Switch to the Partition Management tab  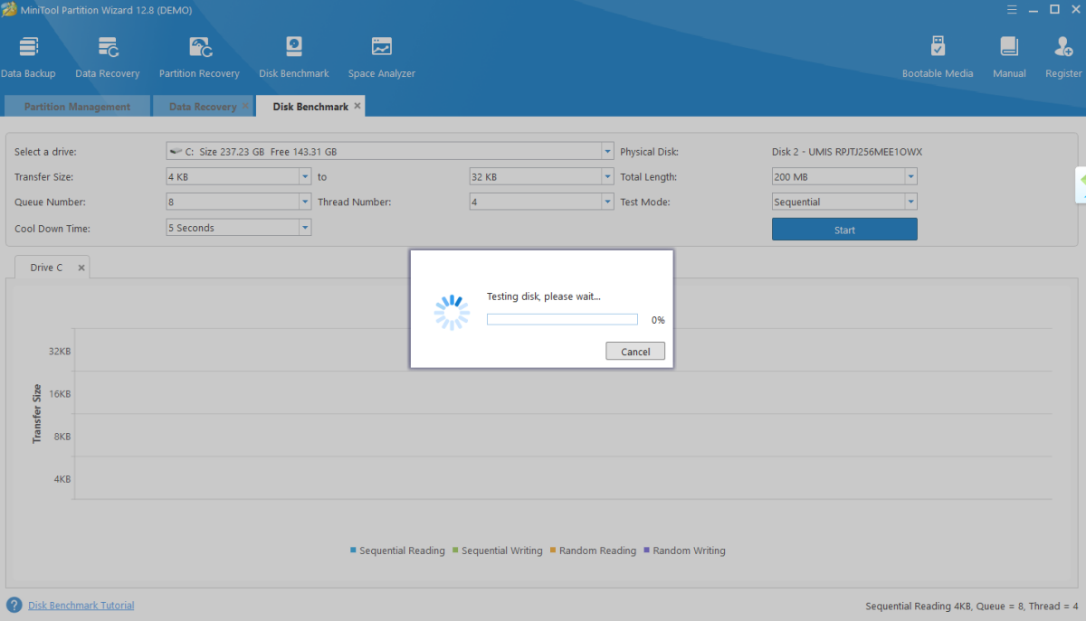[x=77, y=107]
